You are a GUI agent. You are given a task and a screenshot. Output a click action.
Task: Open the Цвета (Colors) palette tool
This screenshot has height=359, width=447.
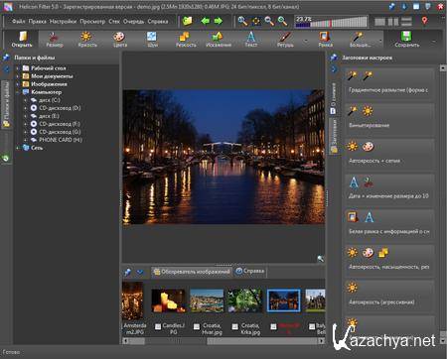[119, 39]
